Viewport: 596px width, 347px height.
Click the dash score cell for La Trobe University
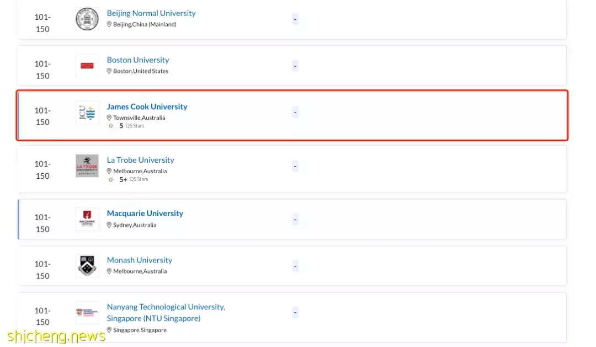pyautogui.click(x=295, y=166)
